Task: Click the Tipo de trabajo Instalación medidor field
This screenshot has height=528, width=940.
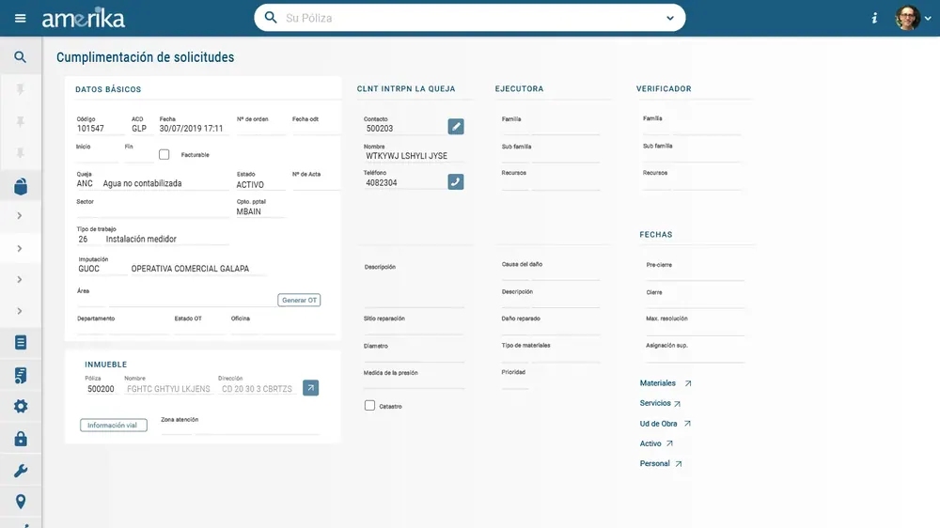Action: pos(166,240)
